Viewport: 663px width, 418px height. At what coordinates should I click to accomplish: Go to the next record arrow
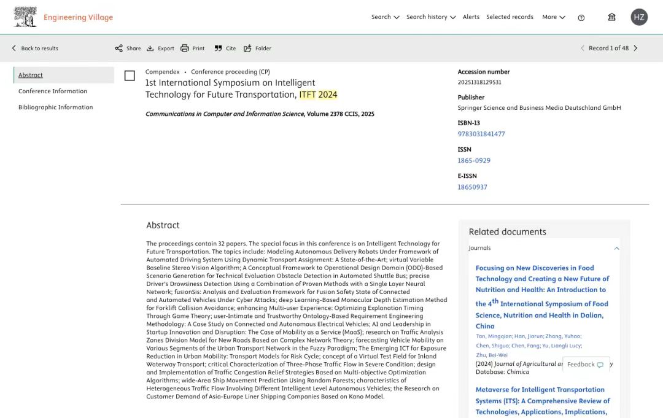(x=635, y=48)
